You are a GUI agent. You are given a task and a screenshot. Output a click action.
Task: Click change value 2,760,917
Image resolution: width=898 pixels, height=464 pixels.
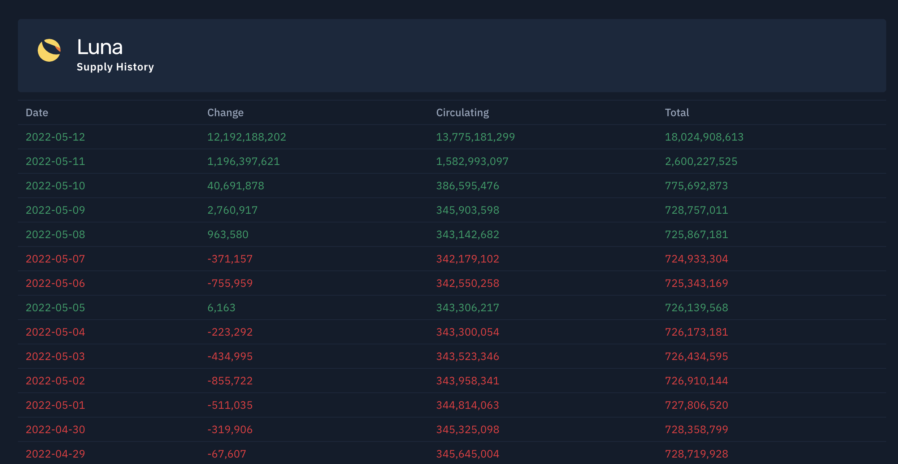tap(232, 210)
